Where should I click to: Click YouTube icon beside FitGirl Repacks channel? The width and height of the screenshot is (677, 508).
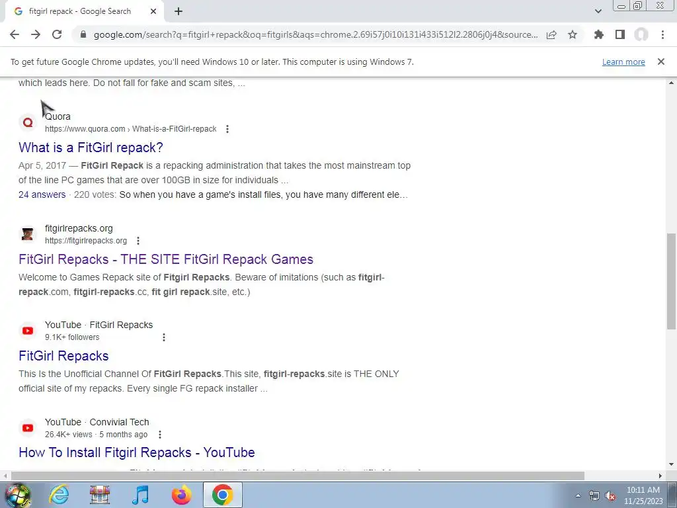pyautogui.click(x=28, y=331)
